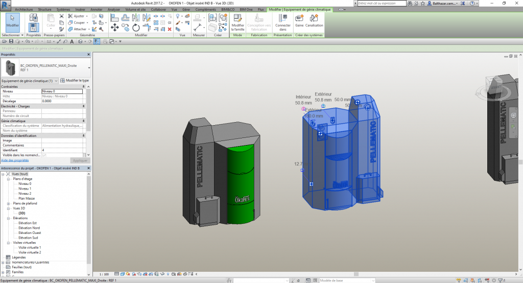523x283 pixels.
Task: Click the Modifier le type button
Action: 75,81
